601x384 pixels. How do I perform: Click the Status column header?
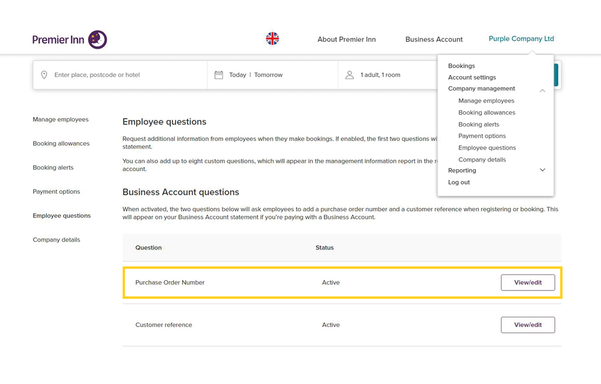[x=325, y=247]
